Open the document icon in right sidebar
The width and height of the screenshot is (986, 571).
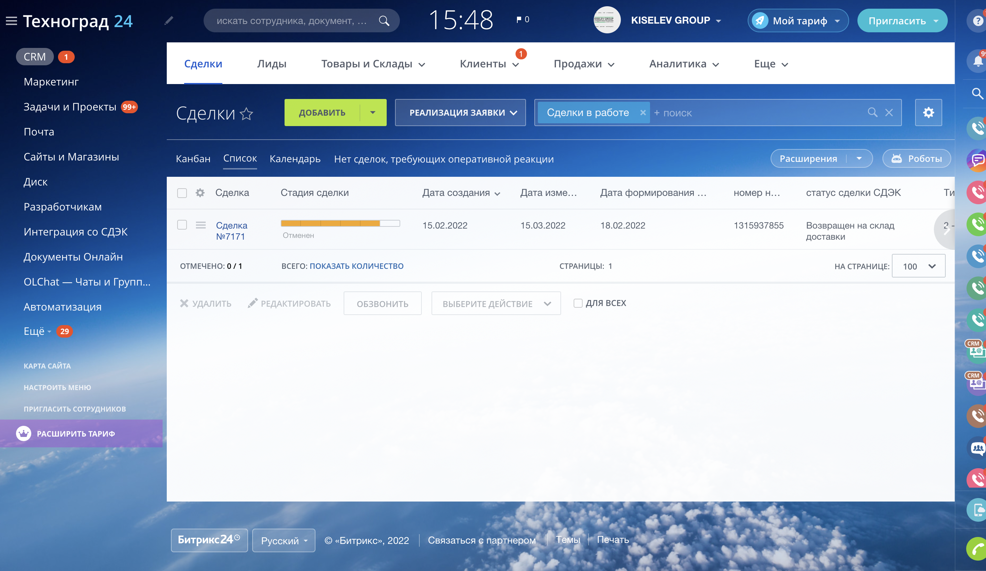978,510
